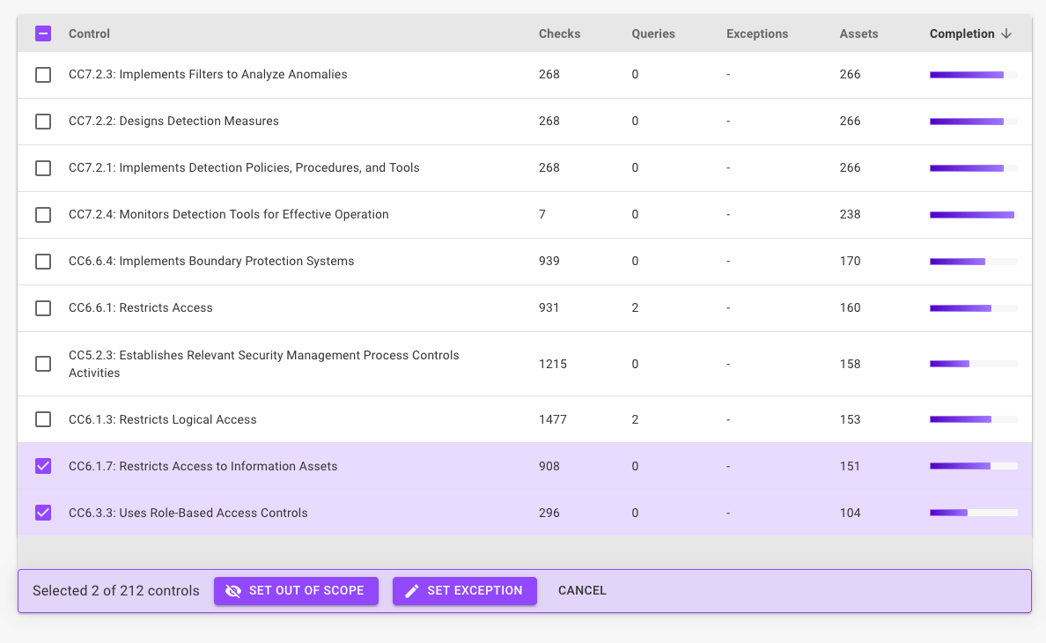Open CC7.2.3: Implements Filters to Analyze Anomalies

point(208,74)
